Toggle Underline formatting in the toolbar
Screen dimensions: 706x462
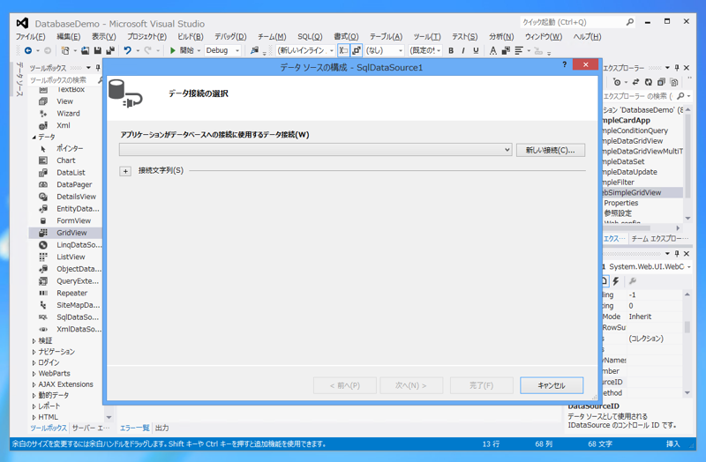click(x=476, y=50)
